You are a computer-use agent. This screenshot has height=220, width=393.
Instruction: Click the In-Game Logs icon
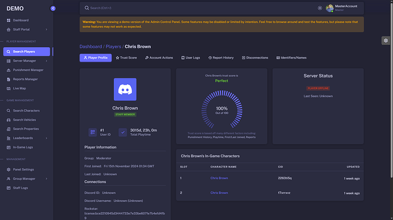point(9,147)
